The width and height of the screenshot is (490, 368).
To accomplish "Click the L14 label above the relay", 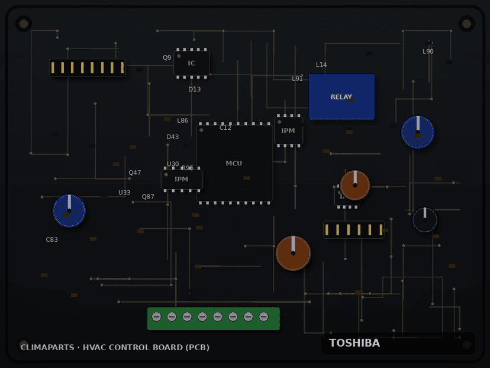I will click(321, 65).
